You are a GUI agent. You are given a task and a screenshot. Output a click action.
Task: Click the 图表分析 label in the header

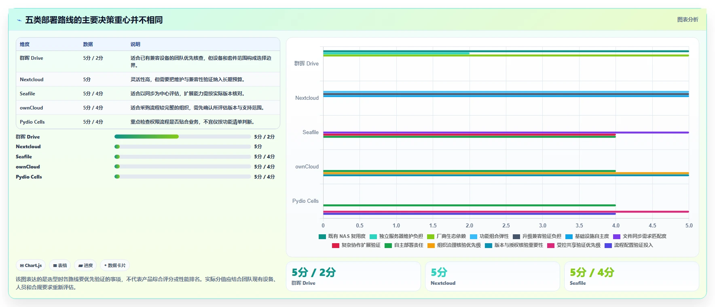click(x=687, y=19)
